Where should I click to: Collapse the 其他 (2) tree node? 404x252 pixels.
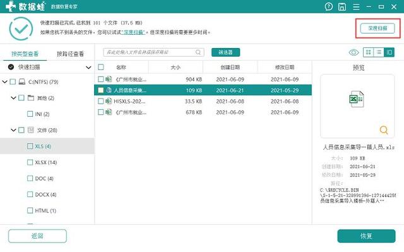tap(13, 98)
